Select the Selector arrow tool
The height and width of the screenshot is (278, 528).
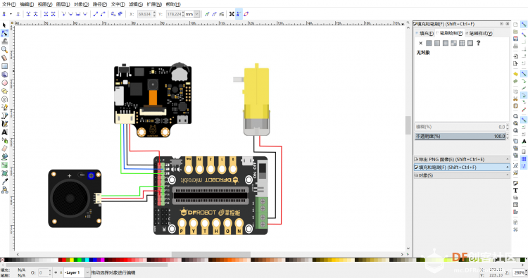tap(4, 25)
